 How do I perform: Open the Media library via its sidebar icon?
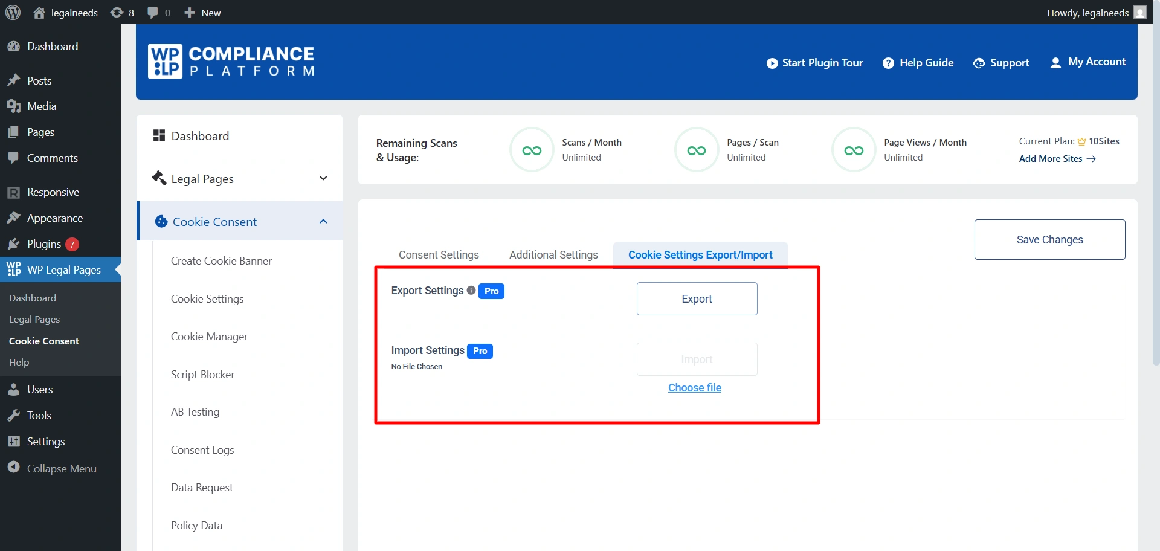(x=14, y=106)
